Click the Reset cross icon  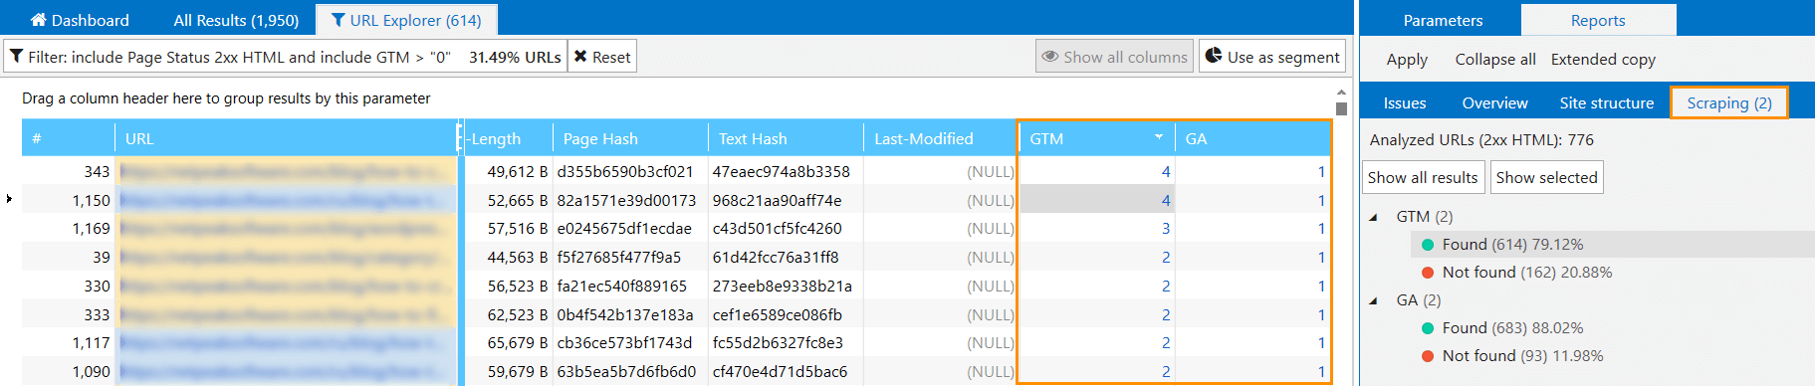pos(580,57)
